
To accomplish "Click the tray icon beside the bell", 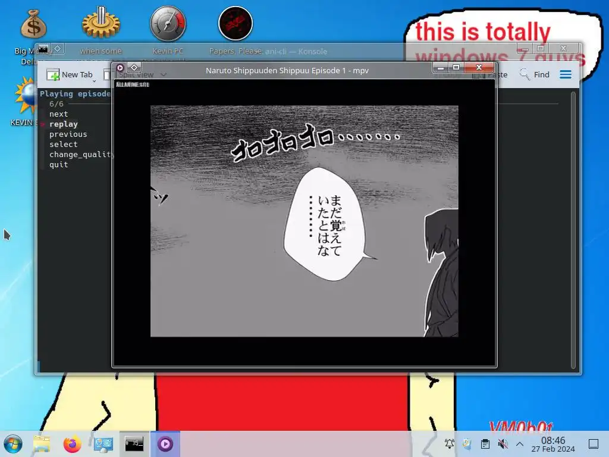I will [x=467, y=444].
